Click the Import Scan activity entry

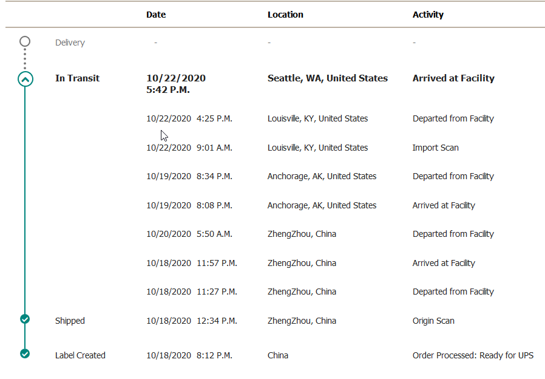(x=436, y=148)
